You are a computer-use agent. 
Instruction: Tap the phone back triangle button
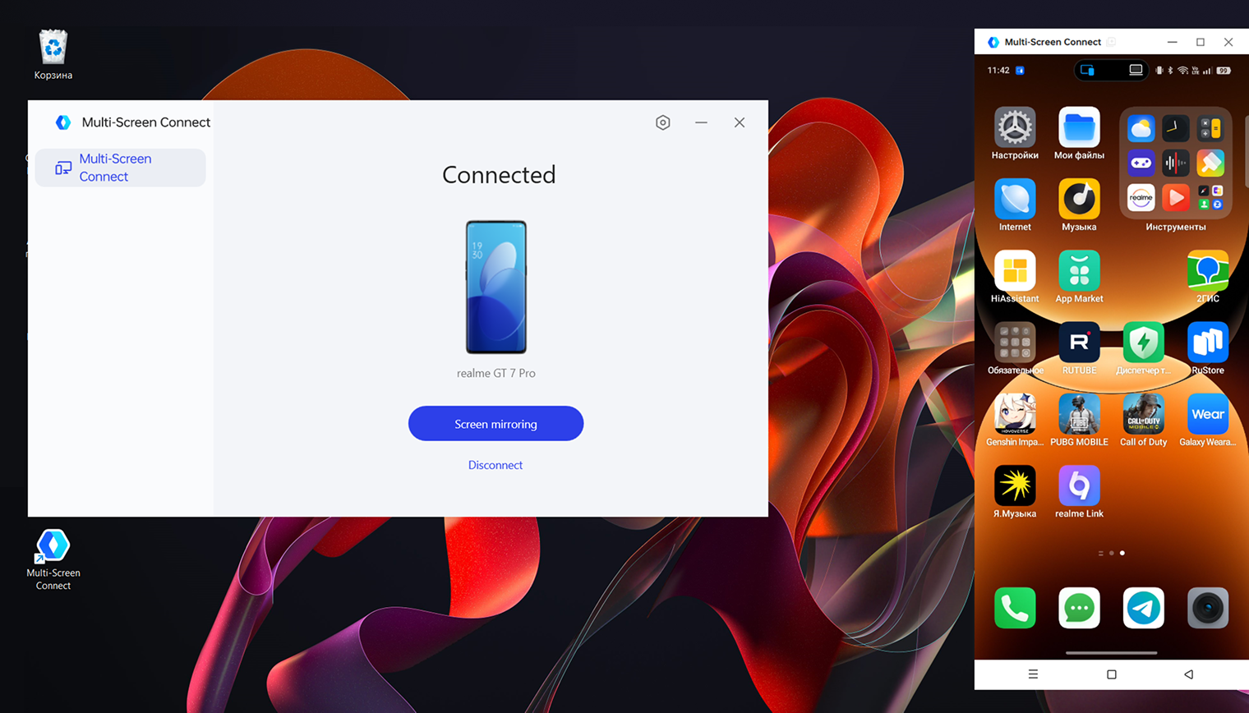(x=1188, y=674)
